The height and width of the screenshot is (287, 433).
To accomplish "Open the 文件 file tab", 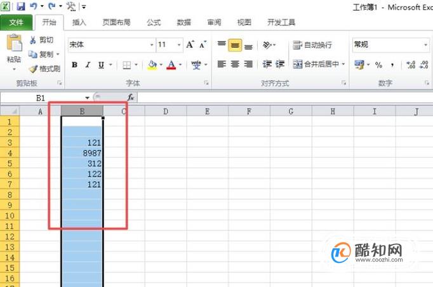I will pos(16,22).
